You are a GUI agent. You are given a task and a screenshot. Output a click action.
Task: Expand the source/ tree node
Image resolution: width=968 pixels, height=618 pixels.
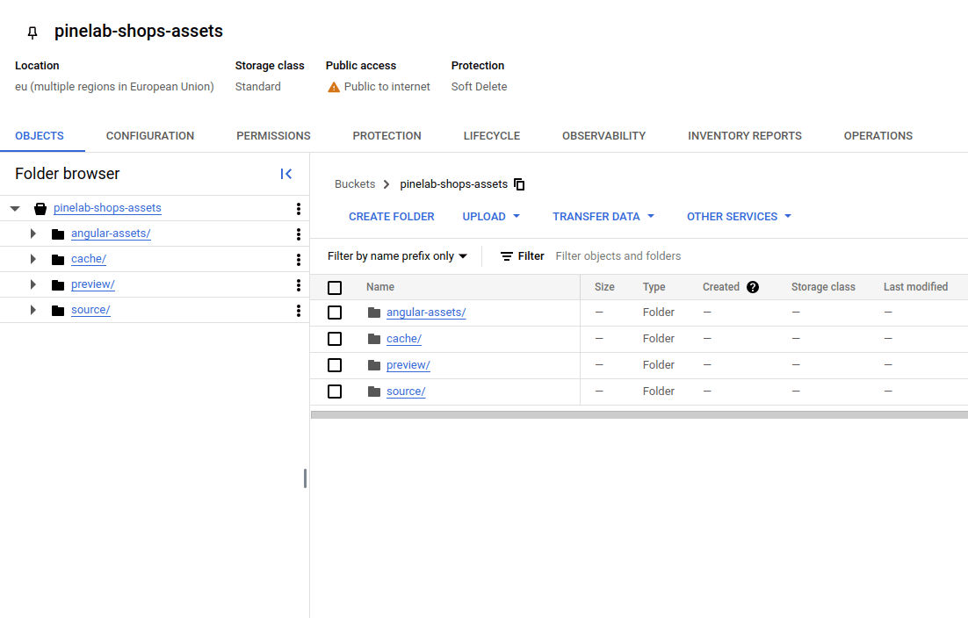pos(33,310)
